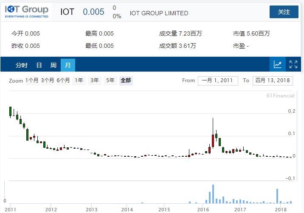Click 最高 0.005 value

coord(99,33)
